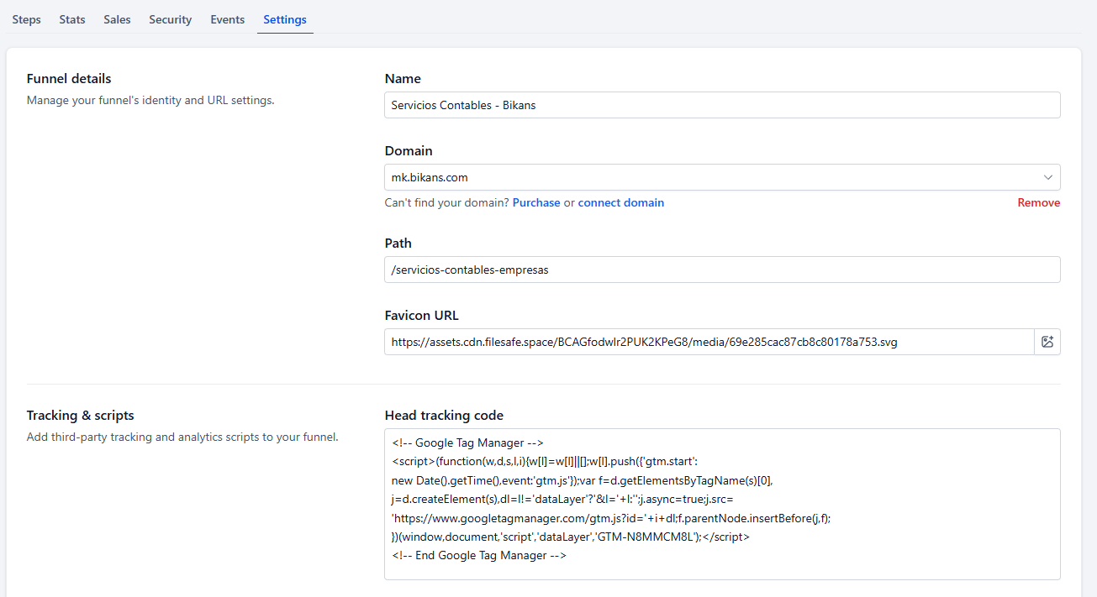The height and width of the screenshot is (597, 1097).
Task: Click into the Favicon URL field
Action: [709, 342]
